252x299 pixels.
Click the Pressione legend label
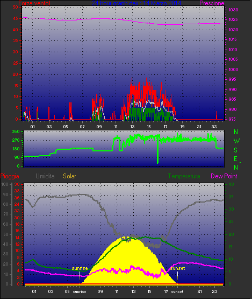click(212, 3)
